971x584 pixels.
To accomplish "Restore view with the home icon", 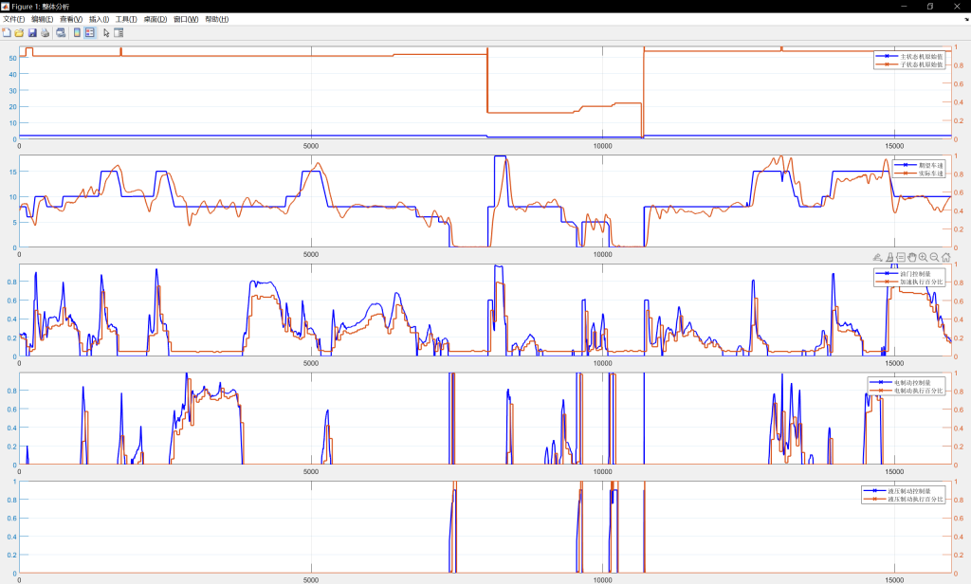I will coord(945,257).
